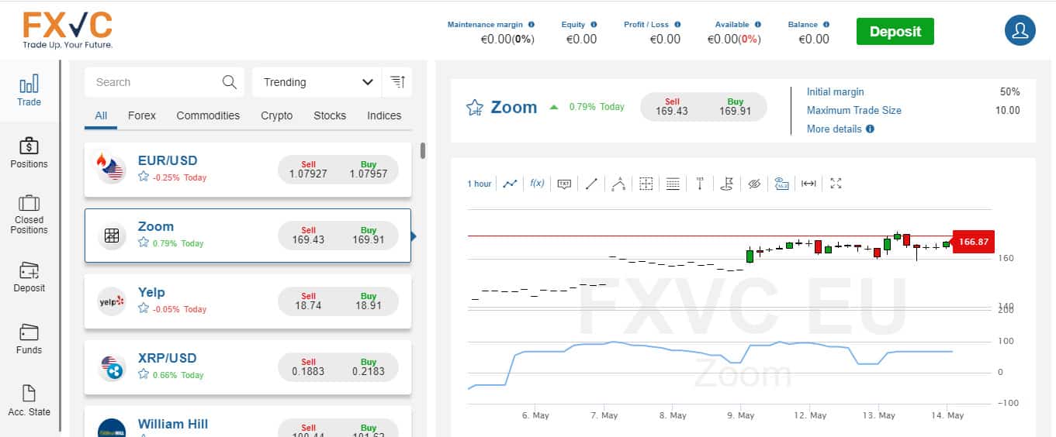Viewport: 1056px width, 437px height.
Task: Click the sort order icon beside Trending
Action: pos(397,82)
